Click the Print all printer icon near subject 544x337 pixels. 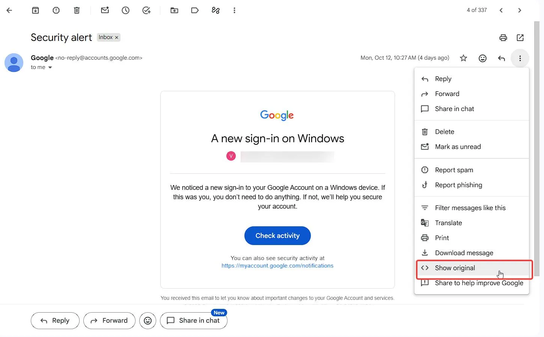[503, 38]
